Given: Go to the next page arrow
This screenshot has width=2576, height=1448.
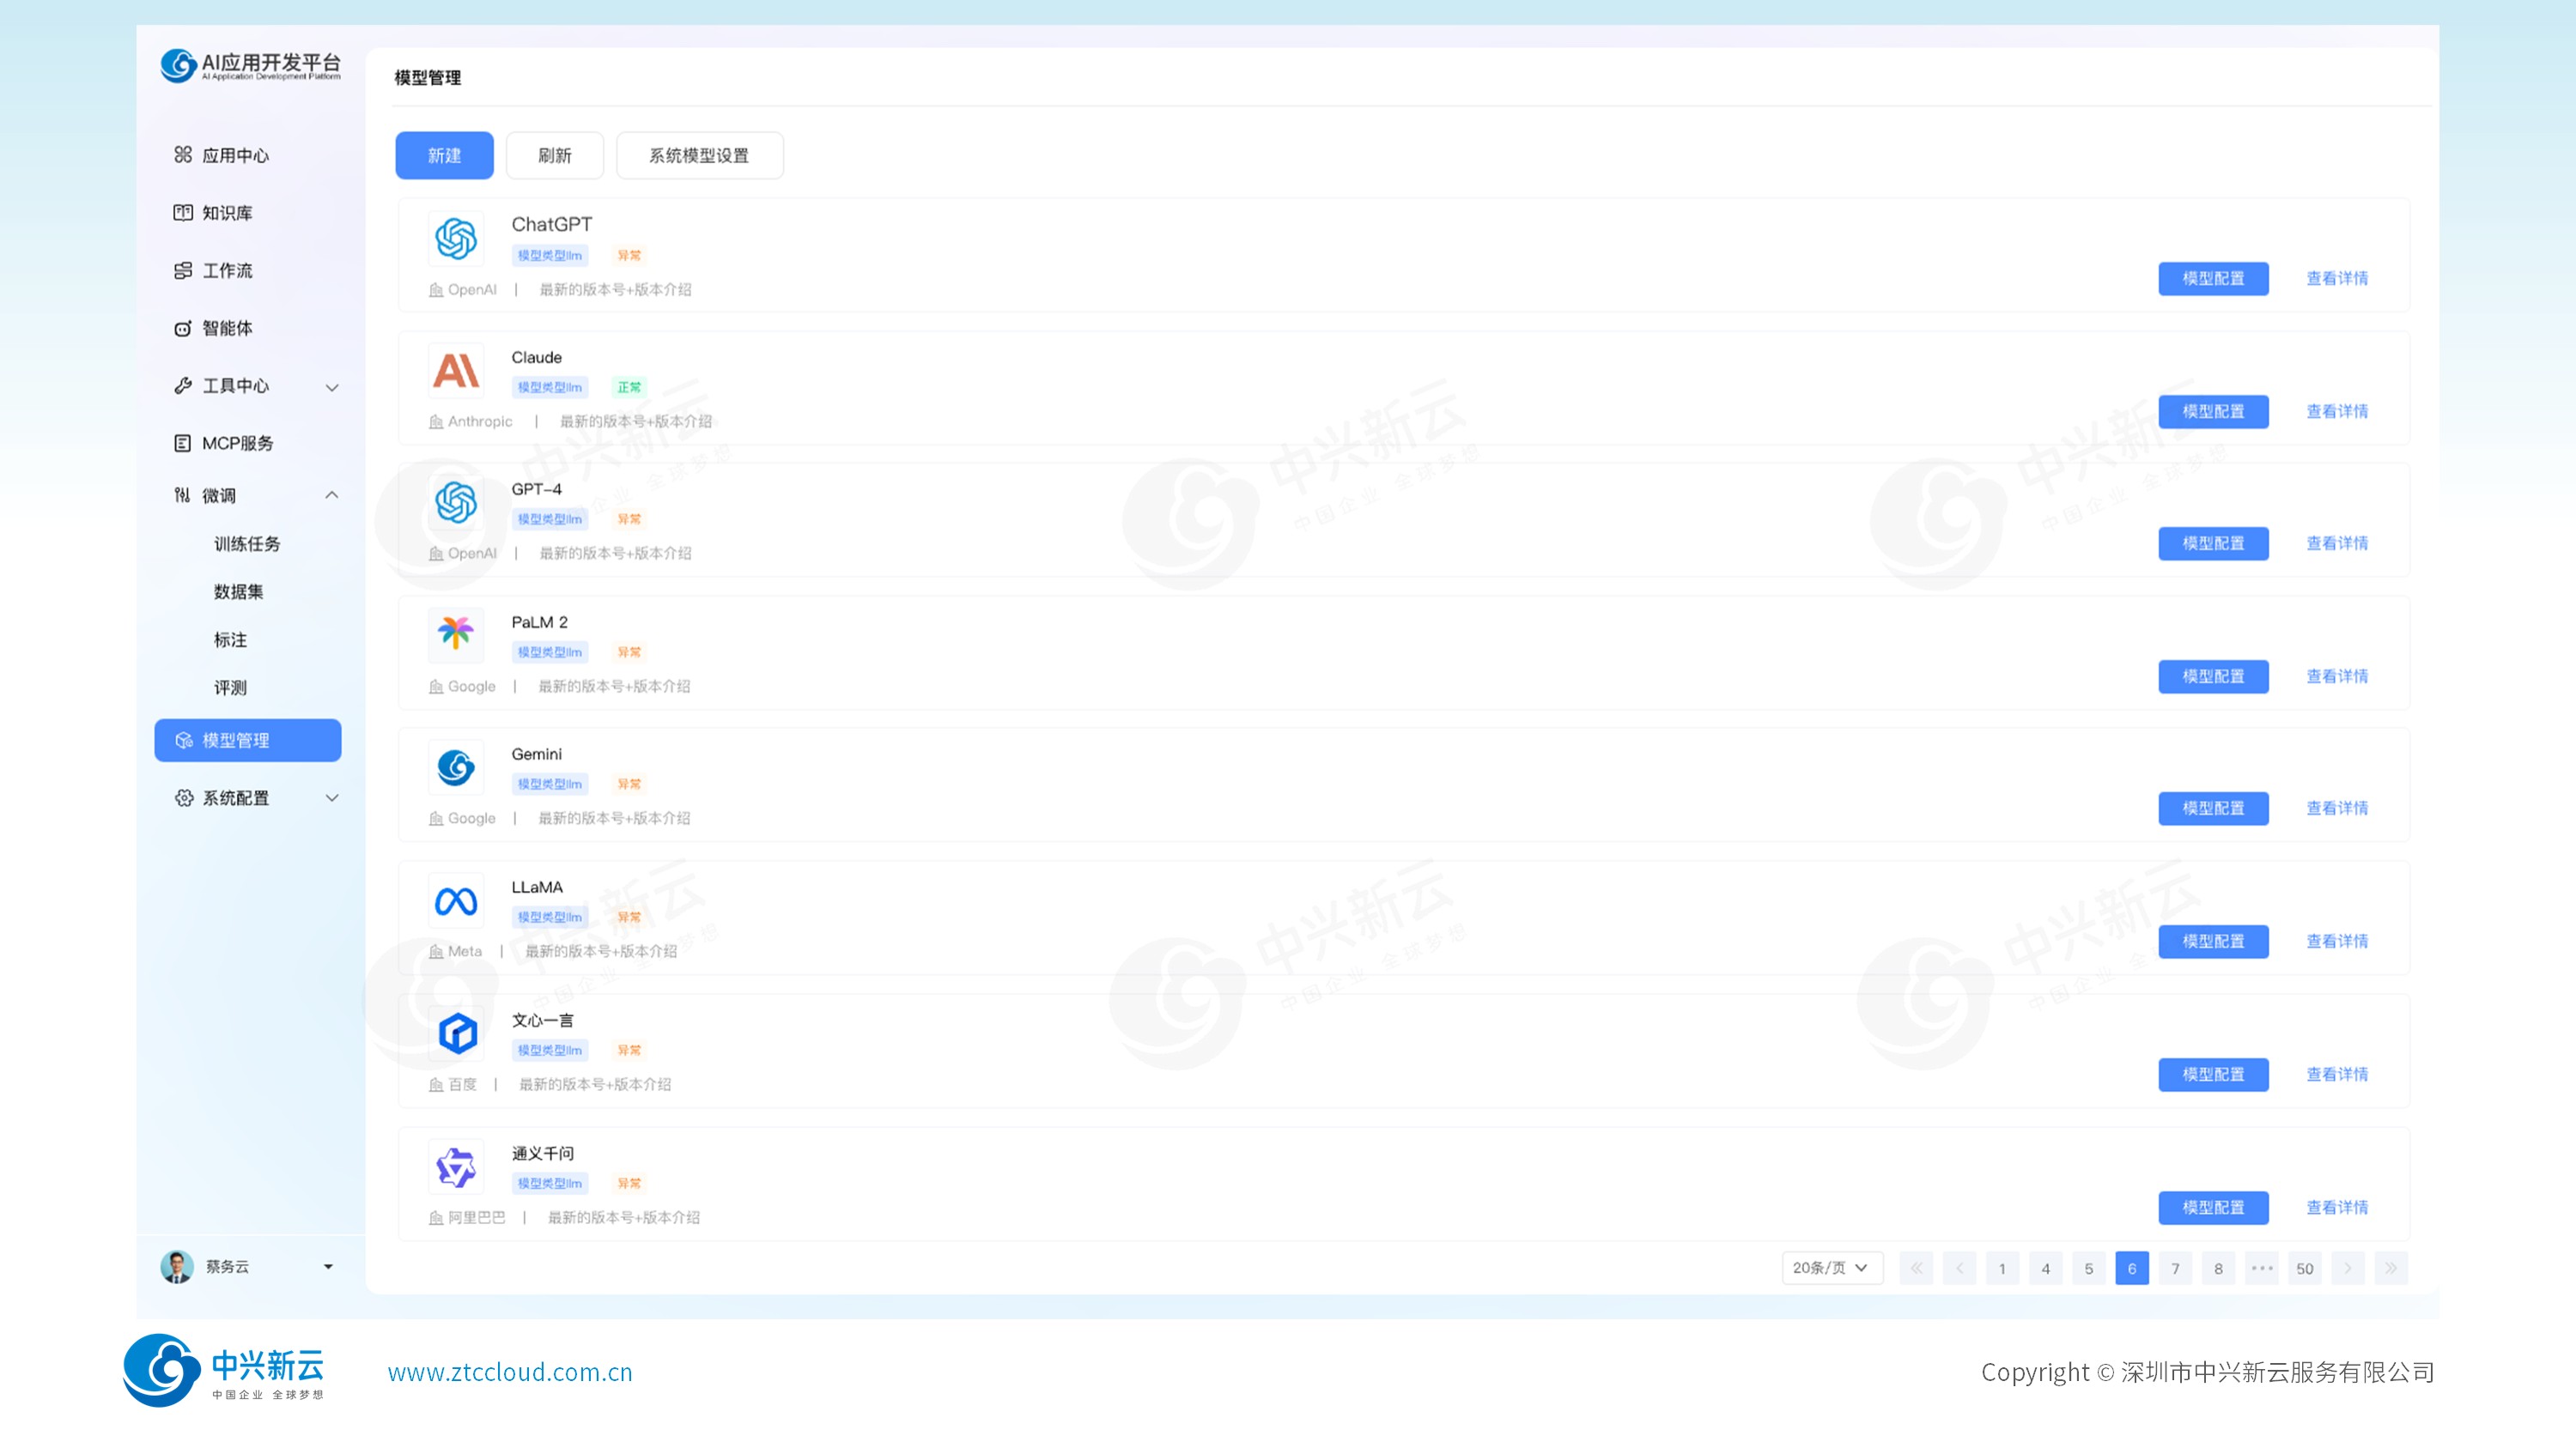Looking at the screenshot, I should coord(2348,1268).
